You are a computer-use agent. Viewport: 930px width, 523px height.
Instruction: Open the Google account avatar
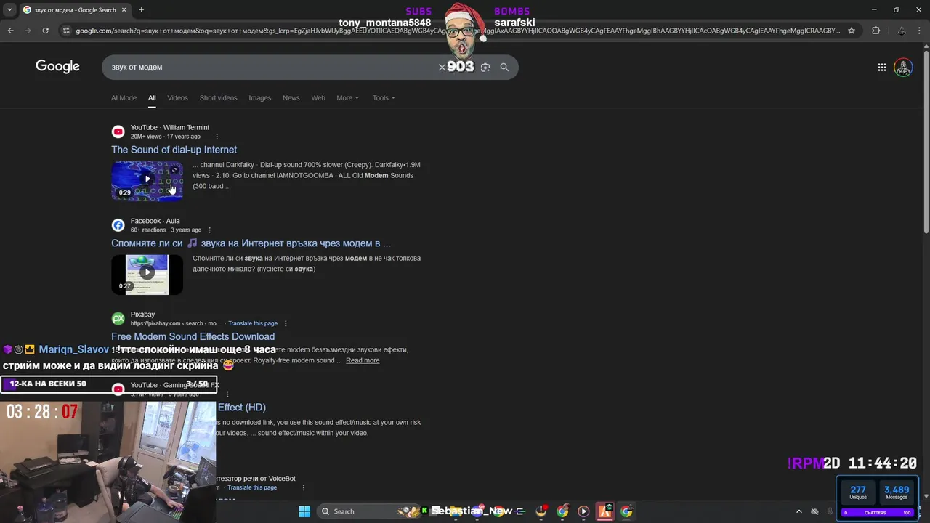pyautogui.click(x=903, y=68)
